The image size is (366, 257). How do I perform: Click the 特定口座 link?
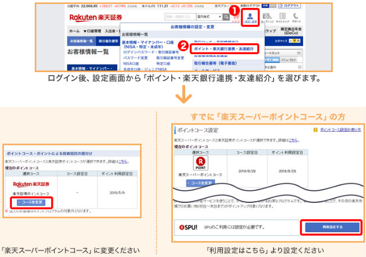(x=163, y=64)
